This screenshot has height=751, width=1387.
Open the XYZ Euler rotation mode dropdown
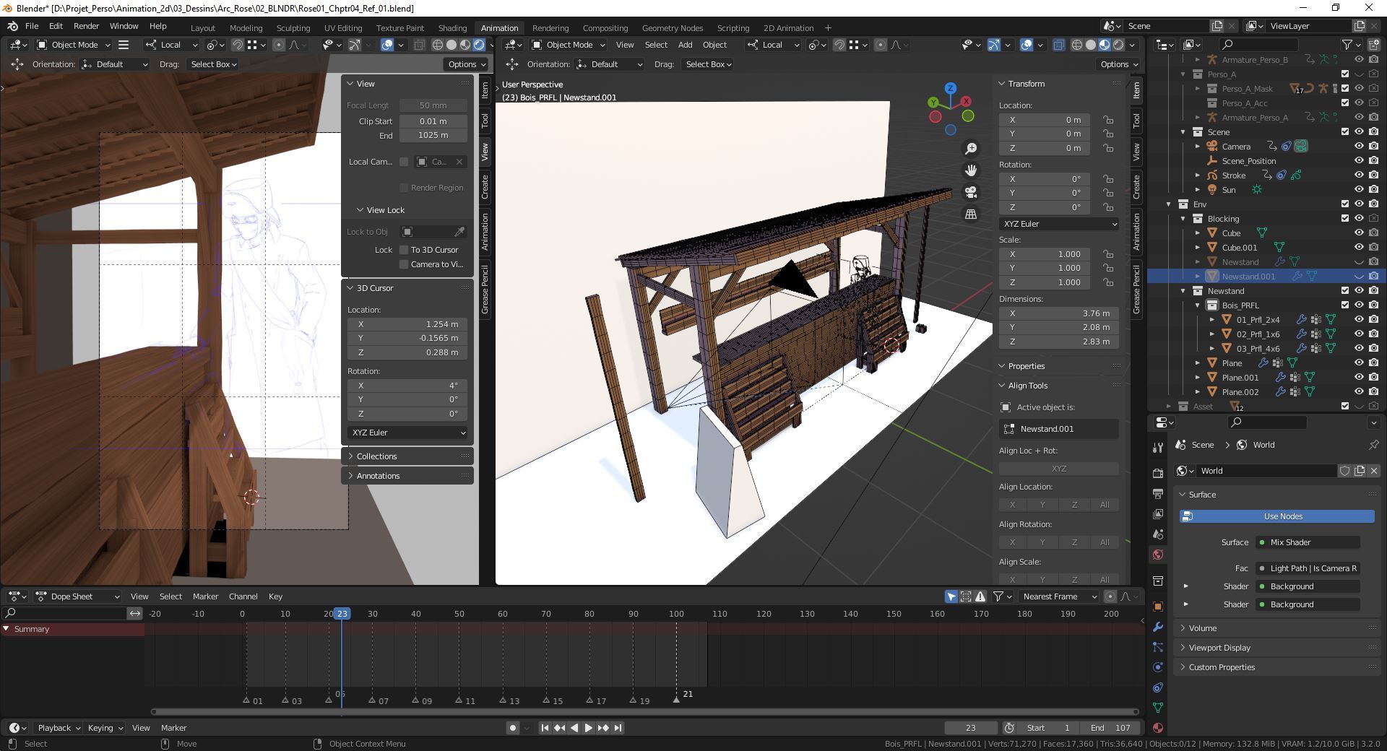point(1059,224)
